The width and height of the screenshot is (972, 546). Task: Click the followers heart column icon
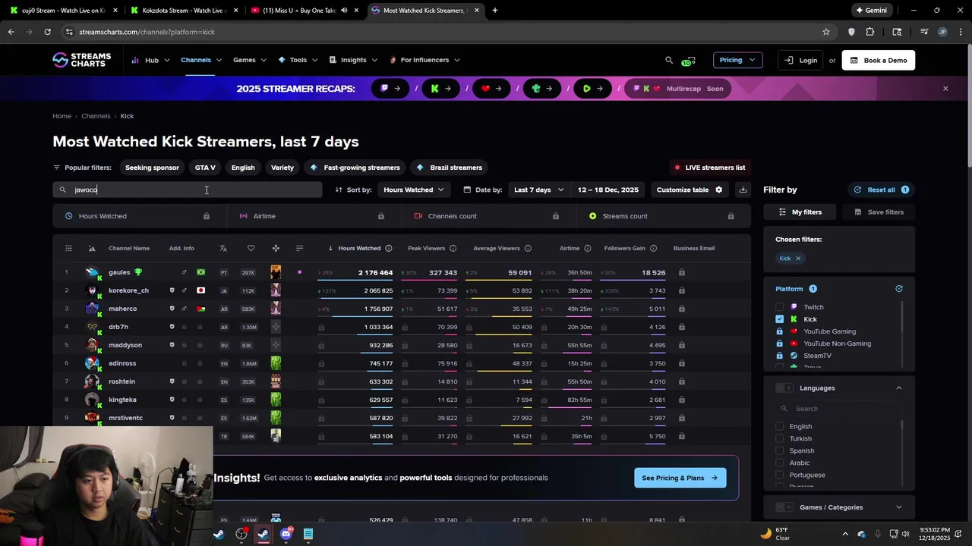pyautogui.click(x=251, y=248)
